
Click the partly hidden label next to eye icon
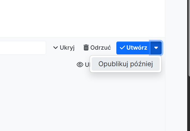[x=87, y=65]
